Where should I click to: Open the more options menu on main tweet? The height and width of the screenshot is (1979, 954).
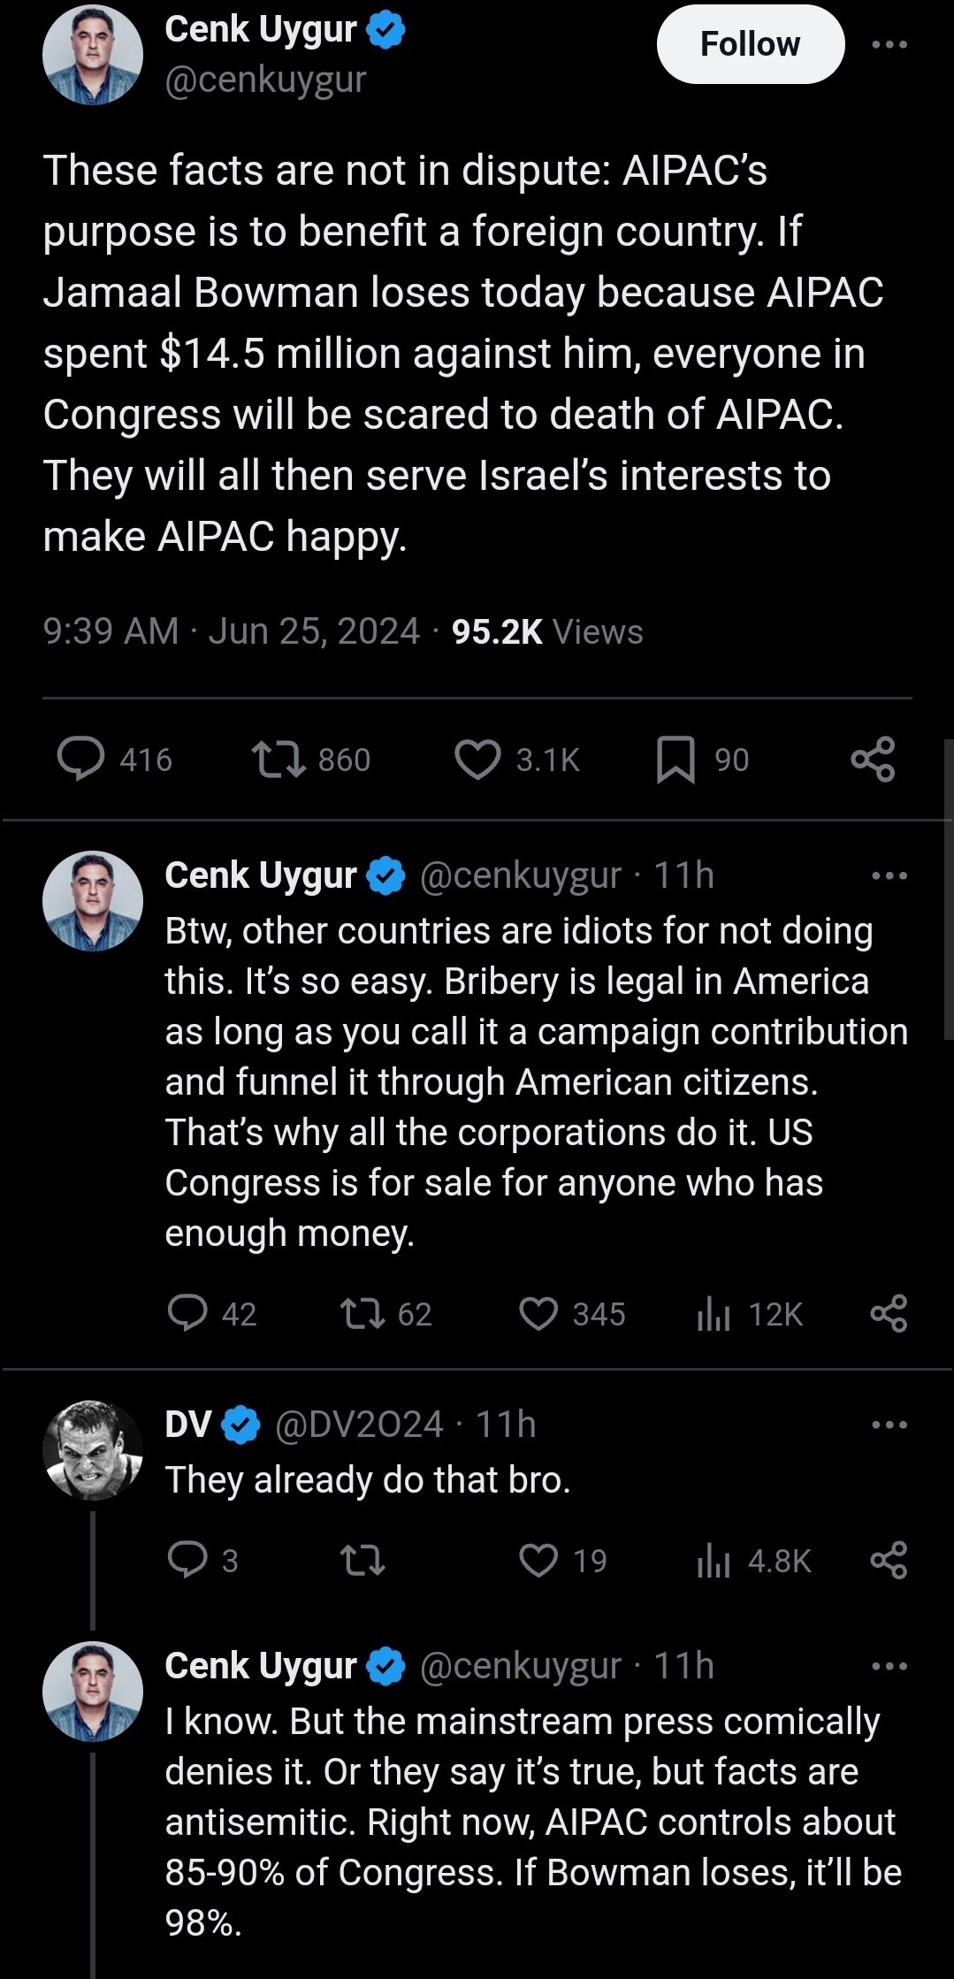click(889, 45)
